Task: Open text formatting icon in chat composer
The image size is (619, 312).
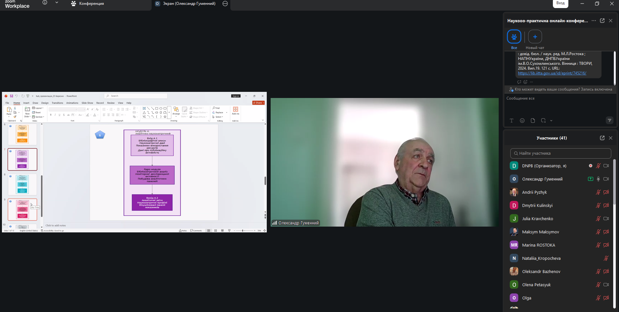Action: tap(511, 121)
